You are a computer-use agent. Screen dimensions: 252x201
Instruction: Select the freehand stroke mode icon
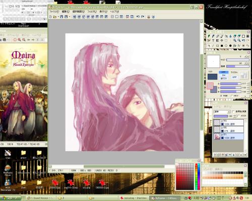[x=209, y=46]
